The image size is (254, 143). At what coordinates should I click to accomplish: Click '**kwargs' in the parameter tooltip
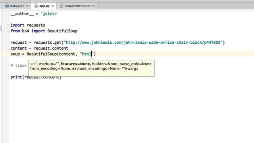pos(130,68)
